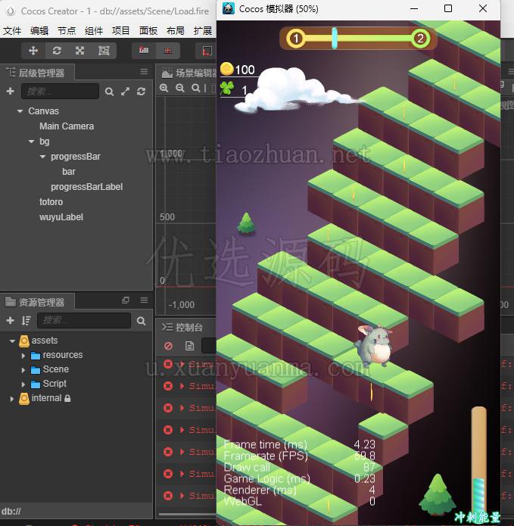Open 文件 menu
The width and height of the screenshot is (514, 526).
12,31
